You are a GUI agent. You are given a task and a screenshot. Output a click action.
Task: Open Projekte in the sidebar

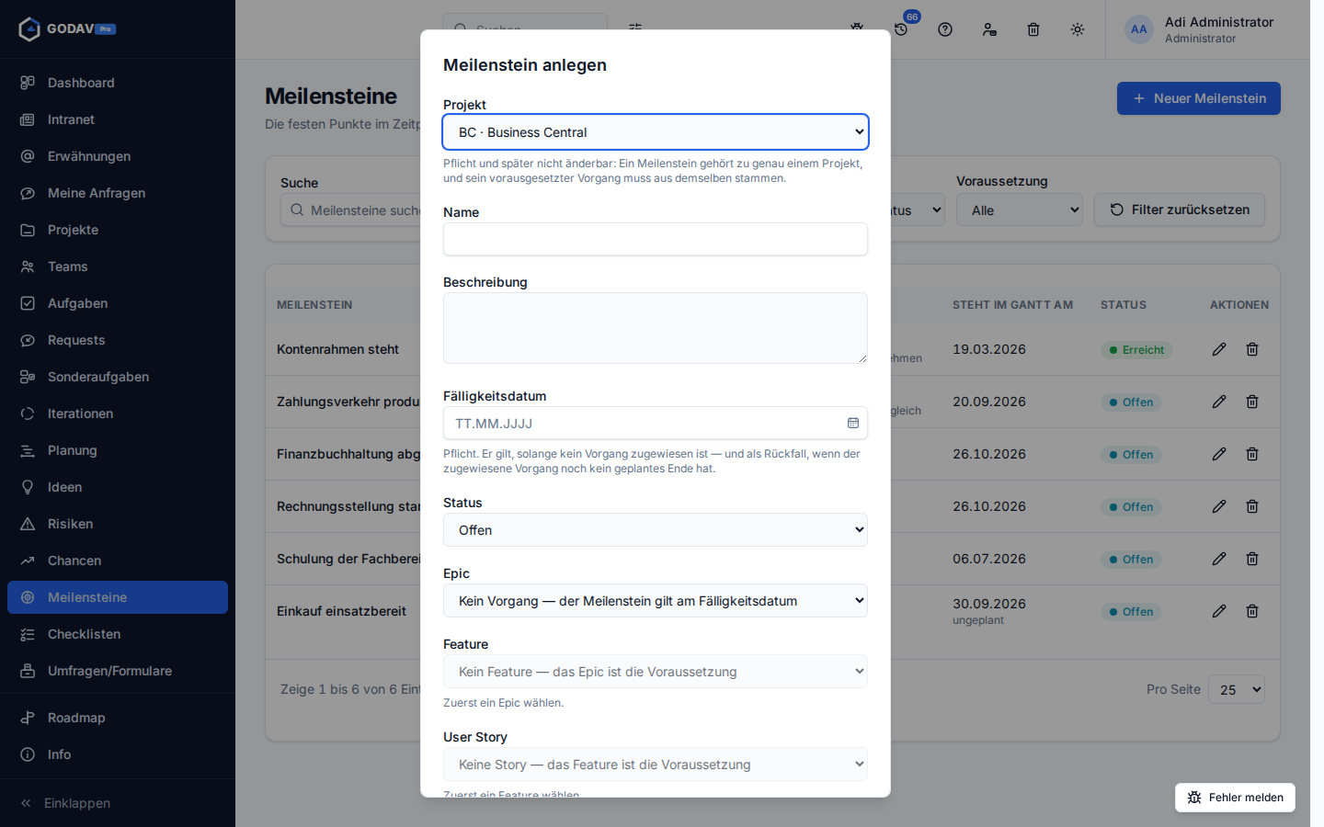[x=118, y=230]
